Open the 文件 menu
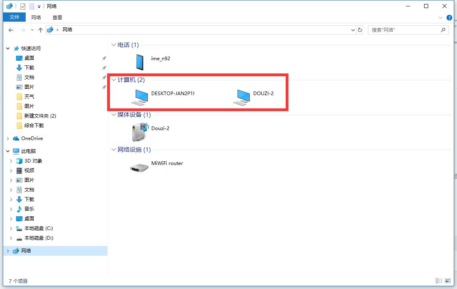Viewport: 457px width, 289px height. (14, 17)
